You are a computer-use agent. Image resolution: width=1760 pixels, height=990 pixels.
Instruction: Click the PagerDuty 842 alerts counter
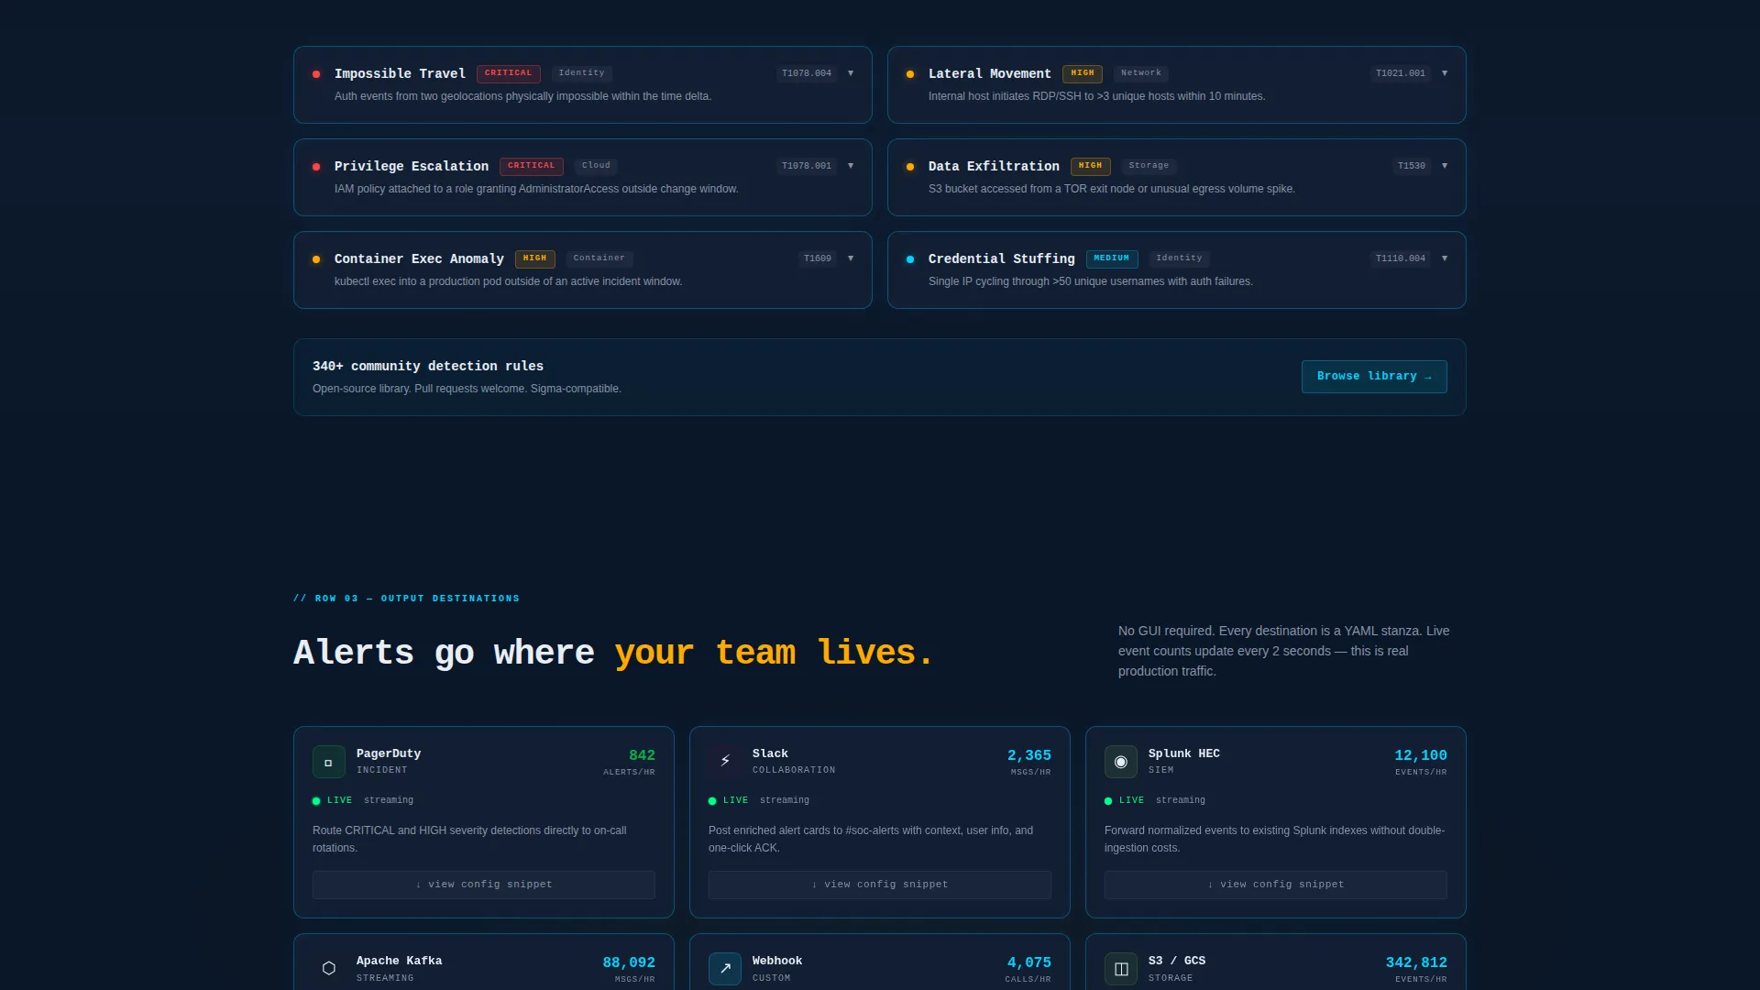click(642, 755)
